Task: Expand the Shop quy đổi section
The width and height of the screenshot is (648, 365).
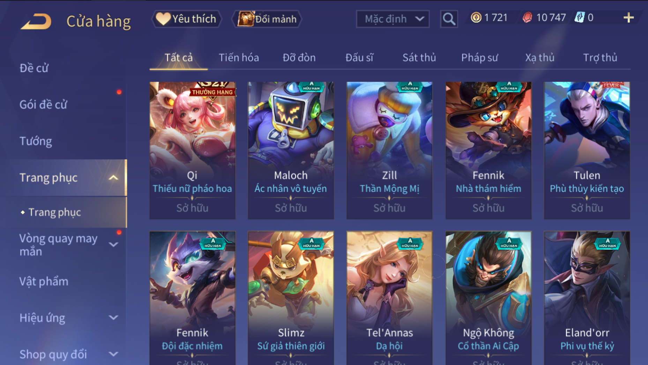Action: 113,354
